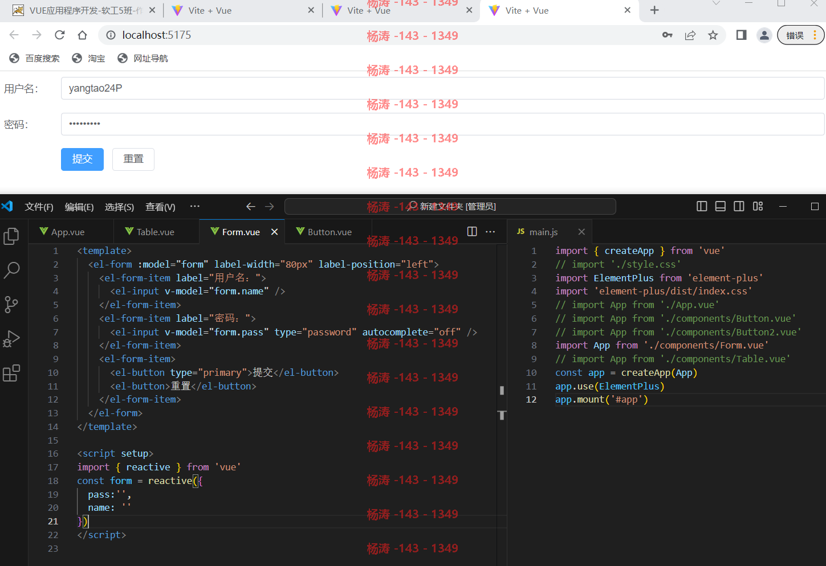826x566 pixels.
Task: Close the active Vite + Vue tab
Action: click(x=627, y=10)
